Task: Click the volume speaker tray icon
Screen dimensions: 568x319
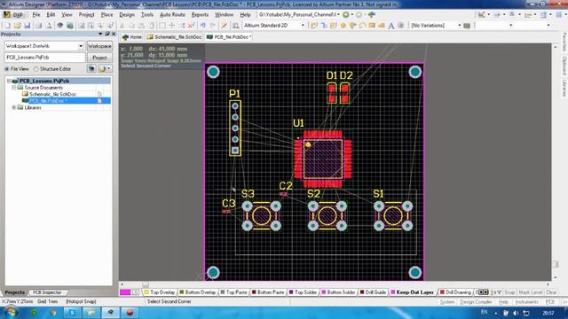Action: 516,313
